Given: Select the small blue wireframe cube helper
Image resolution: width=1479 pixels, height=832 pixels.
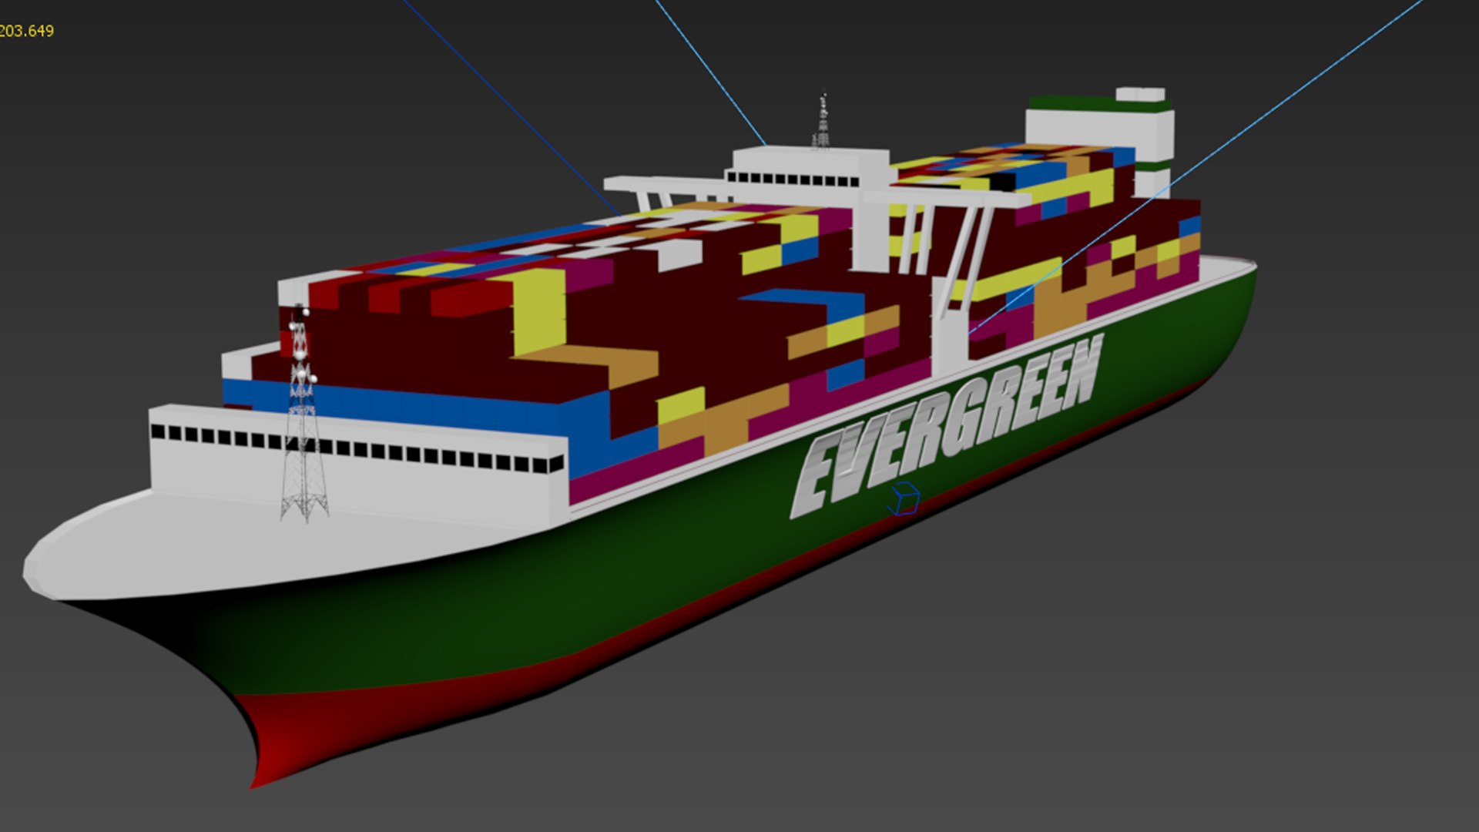Looking at the screenshot, I should pos(904,498).
